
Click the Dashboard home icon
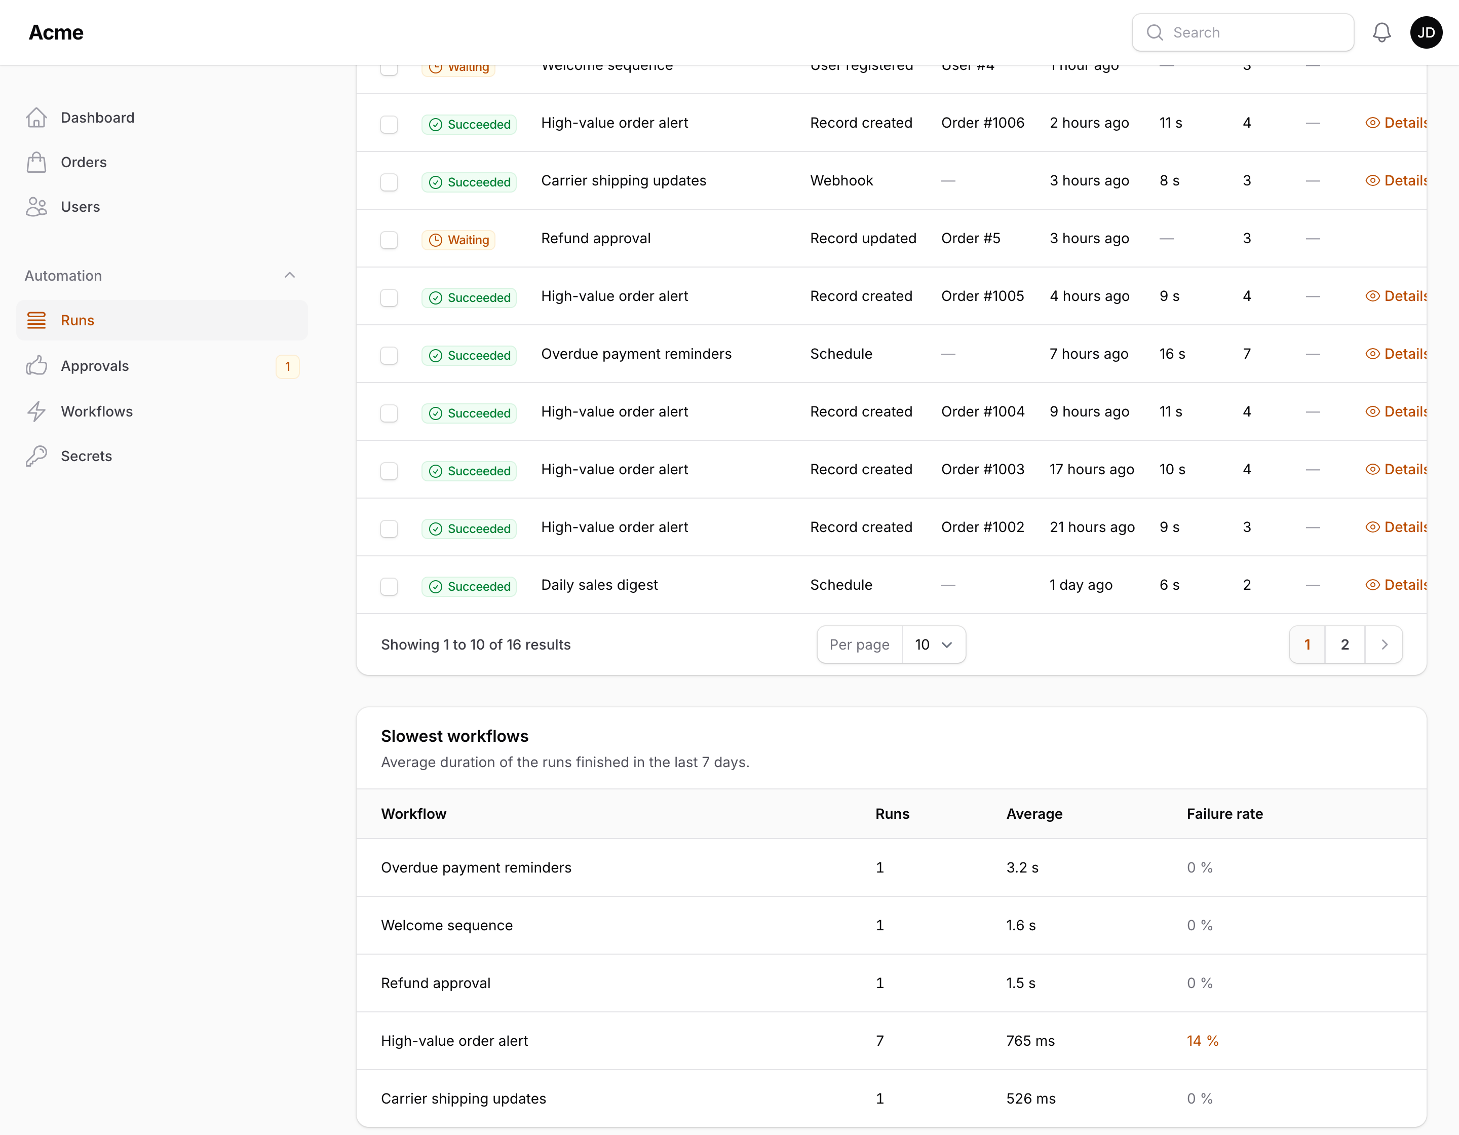37,118
